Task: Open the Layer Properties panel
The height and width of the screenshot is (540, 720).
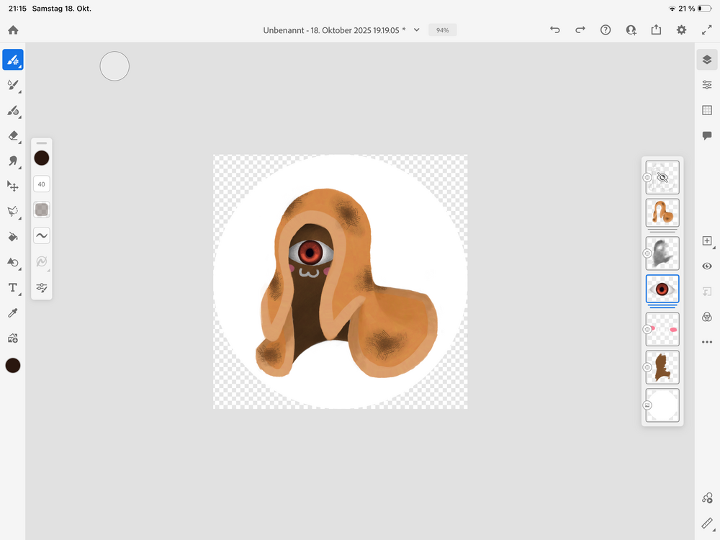Action: (706, 85)
